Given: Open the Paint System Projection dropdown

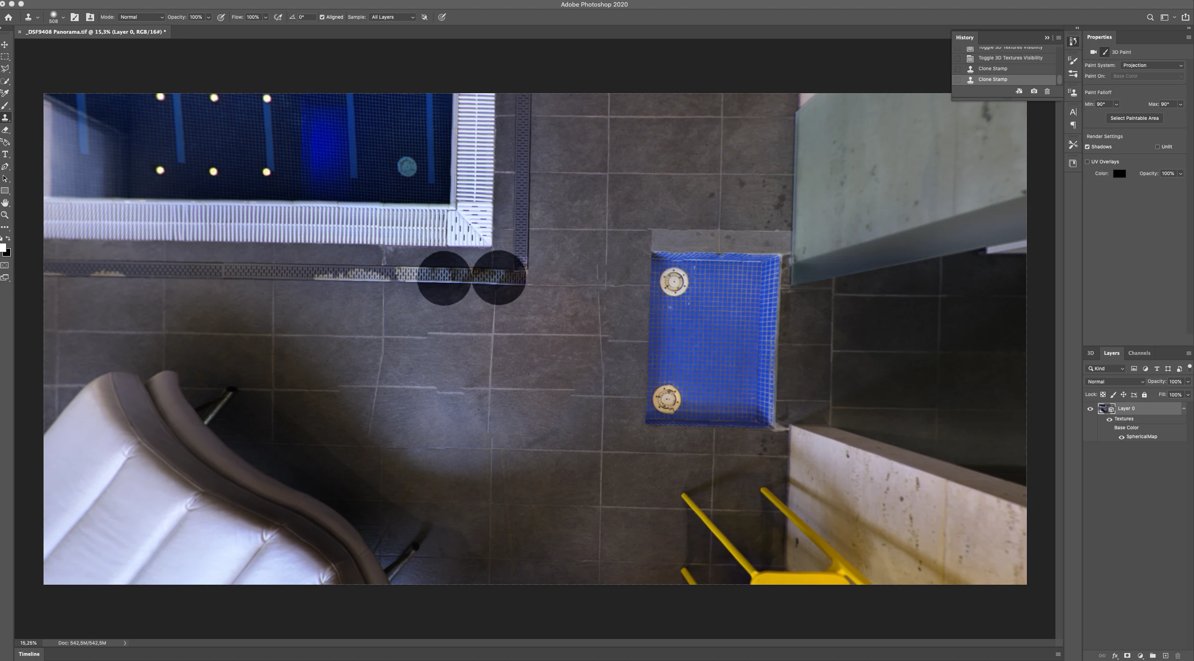Looking at the screenshot, I should tap(1152, 66).
